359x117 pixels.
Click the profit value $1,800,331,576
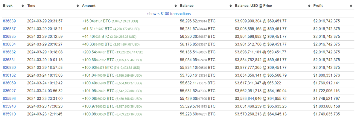327,75
